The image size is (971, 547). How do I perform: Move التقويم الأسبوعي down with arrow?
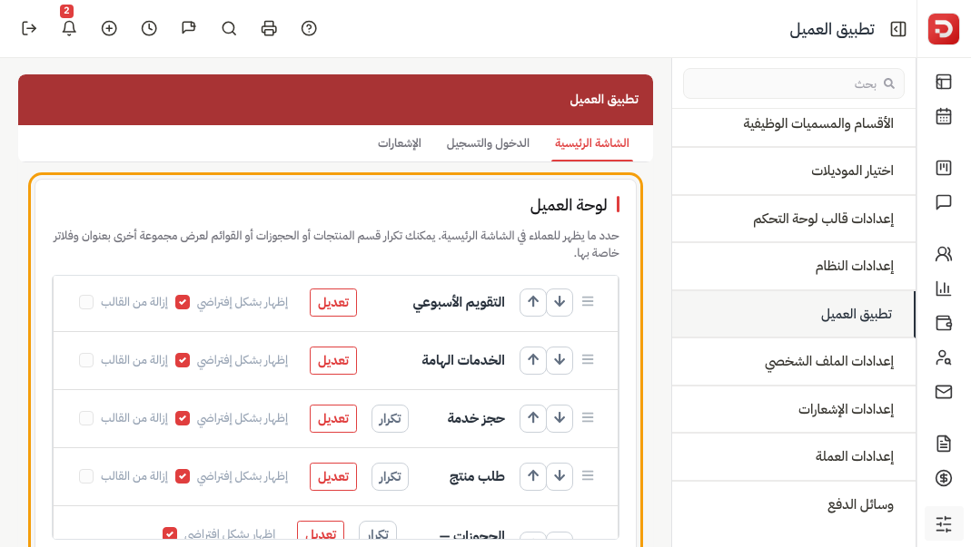(560, 302)
